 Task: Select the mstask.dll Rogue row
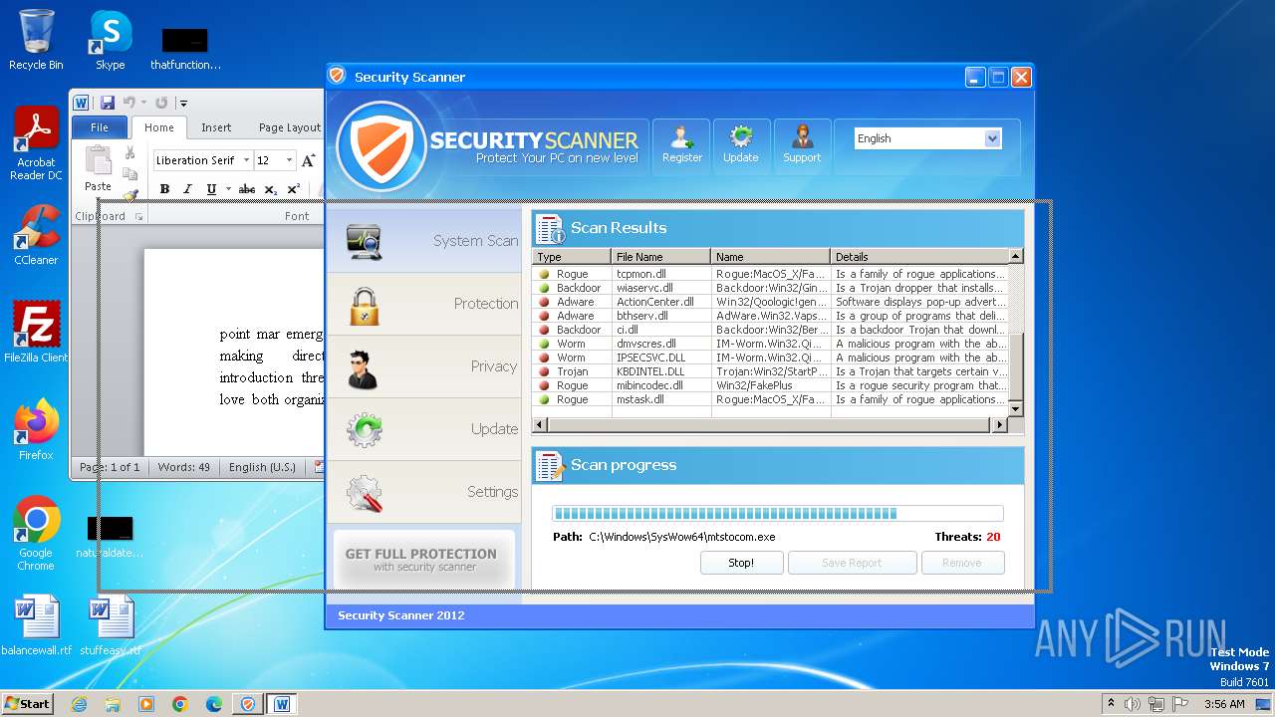(x=771, y=399)
